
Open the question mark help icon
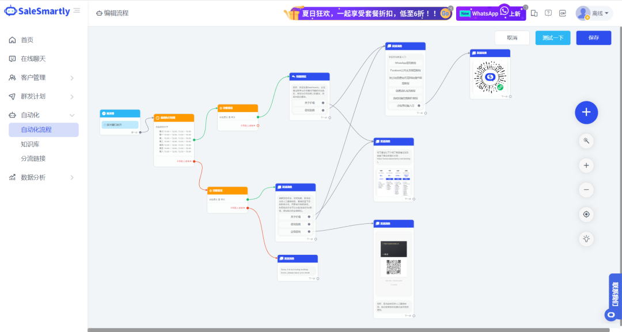[548, 13]
